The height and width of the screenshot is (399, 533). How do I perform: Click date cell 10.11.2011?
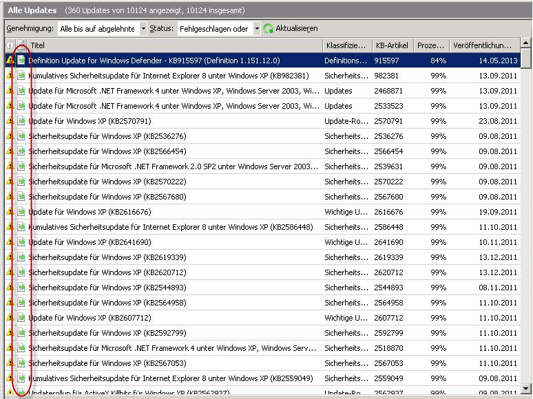point(498,242)
